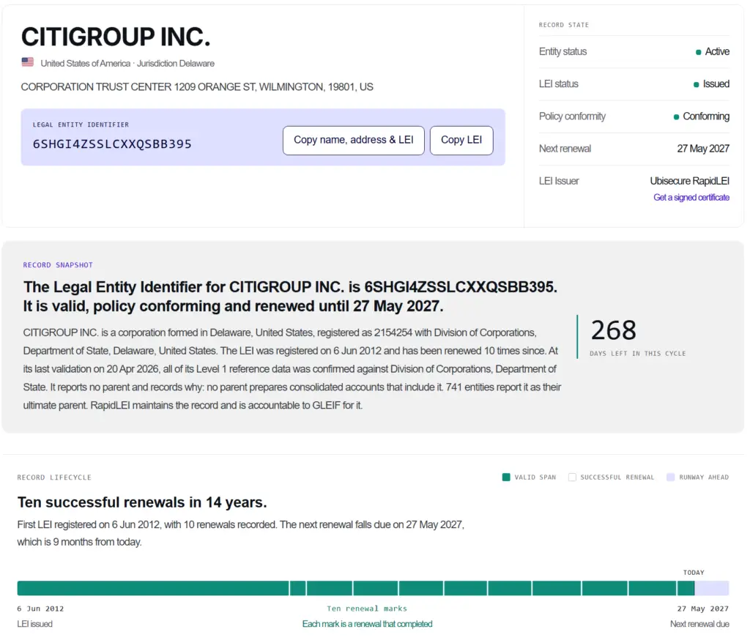Click the Ubisecure RapidLEI issuer name

click(689, 181)
